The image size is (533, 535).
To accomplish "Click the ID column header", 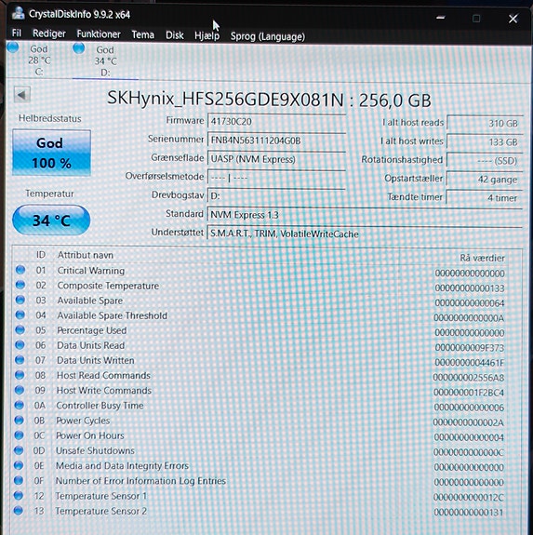I will (x=41, y=255).
